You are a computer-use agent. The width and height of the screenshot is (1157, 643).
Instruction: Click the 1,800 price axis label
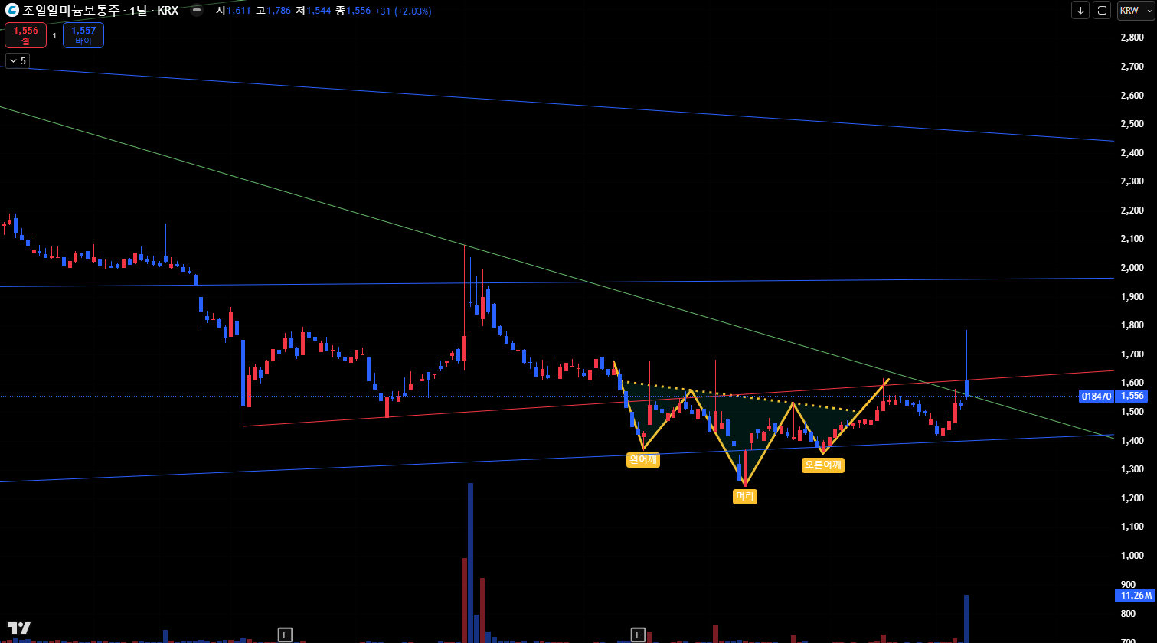[1132, 325]
